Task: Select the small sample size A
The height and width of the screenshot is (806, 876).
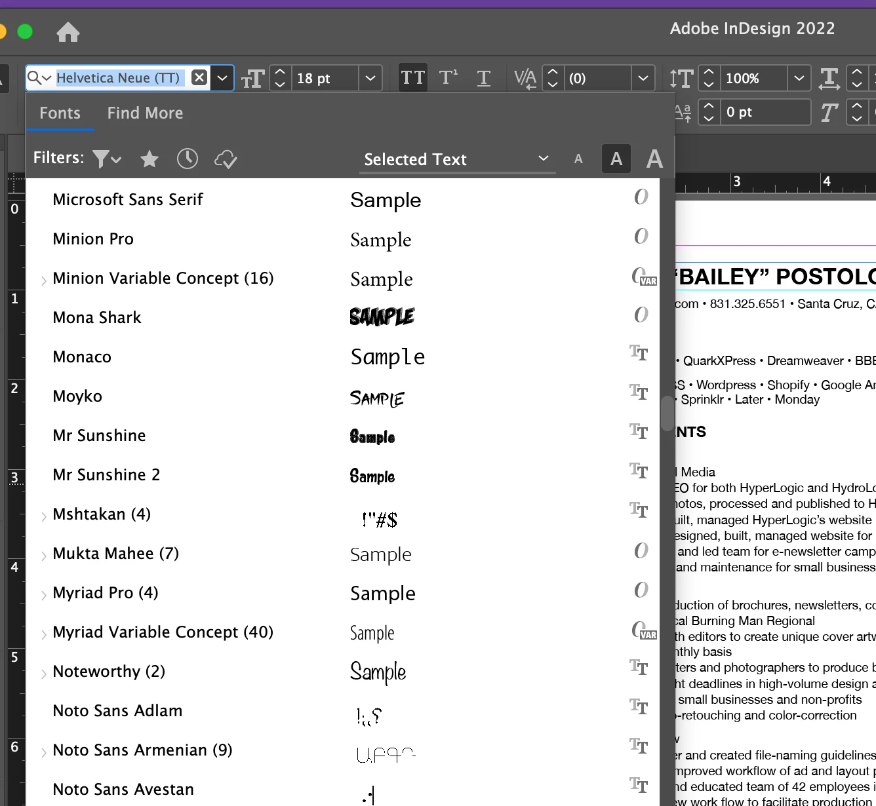Action: point(578,159)
